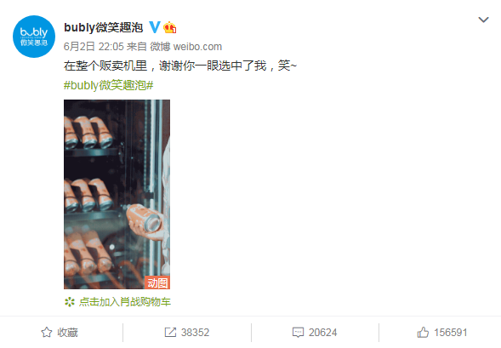This screenshot has height=348, width=501.
Task: Open comments via the 20624 count
Action: [x=322, y=333]
